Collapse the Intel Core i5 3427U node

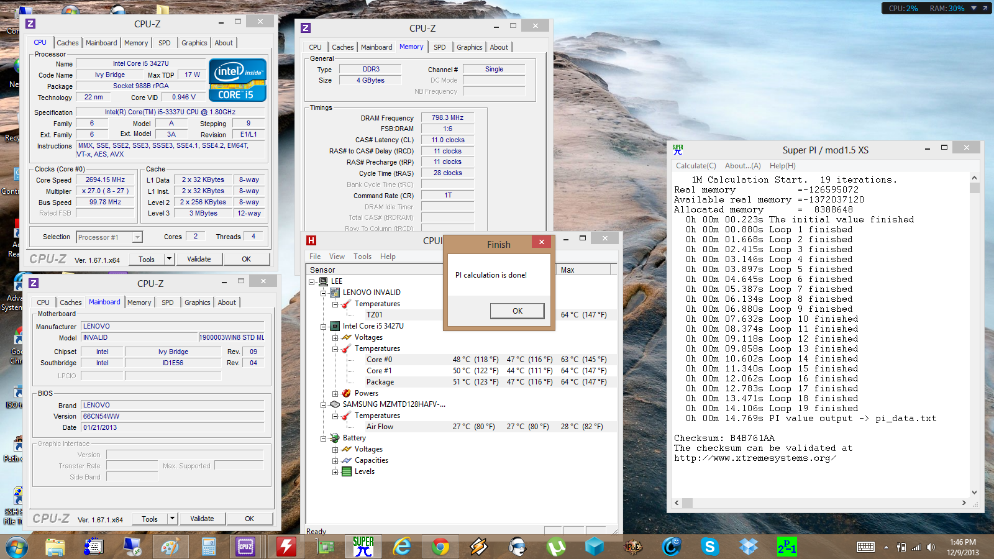(323, 326)
